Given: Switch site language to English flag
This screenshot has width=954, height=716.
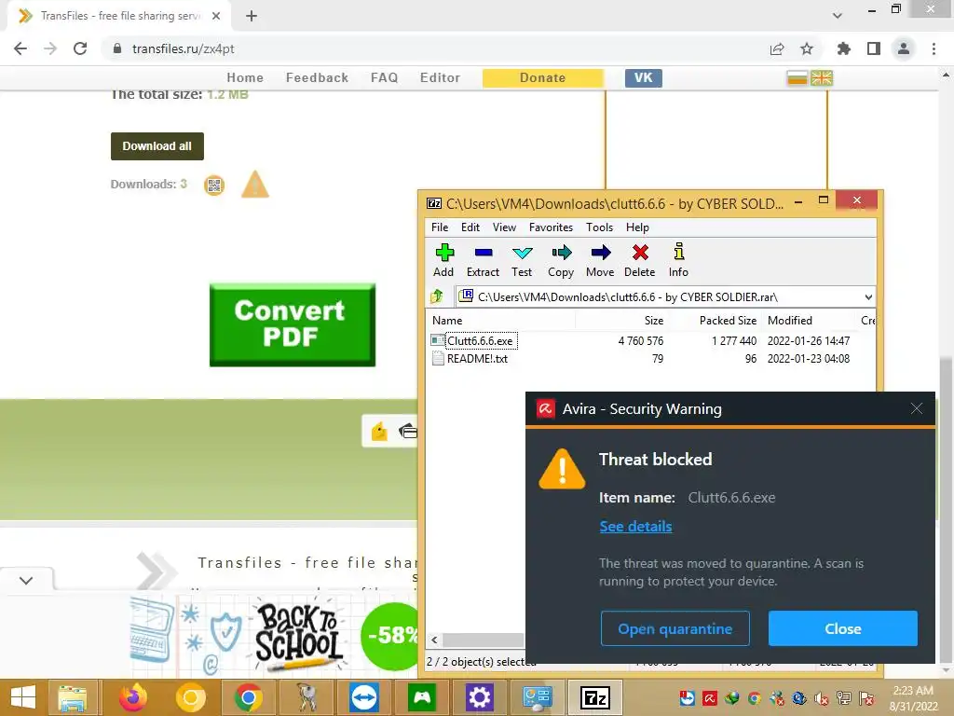Looking at the screenshot, I should 822,78.
